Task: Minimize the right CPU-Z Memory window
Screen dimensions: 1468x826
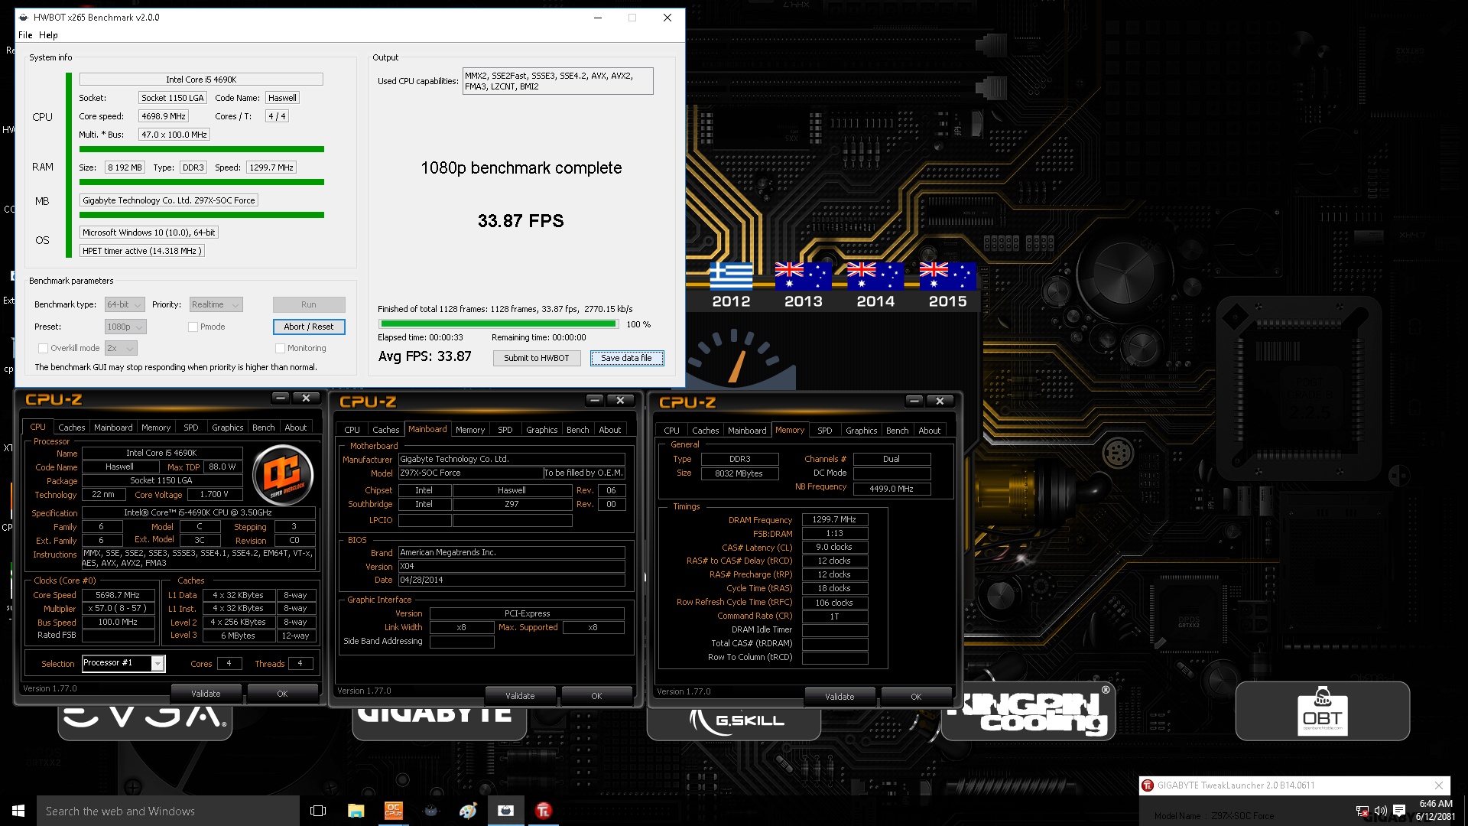Action: [914, 401]
